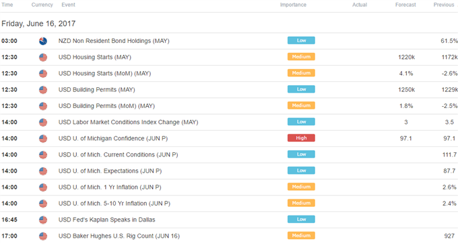The width and height of the screenshot is (458, 243).
Task: Click the Low badge for NZD Bond Holdings
Action: click(301, 40)
